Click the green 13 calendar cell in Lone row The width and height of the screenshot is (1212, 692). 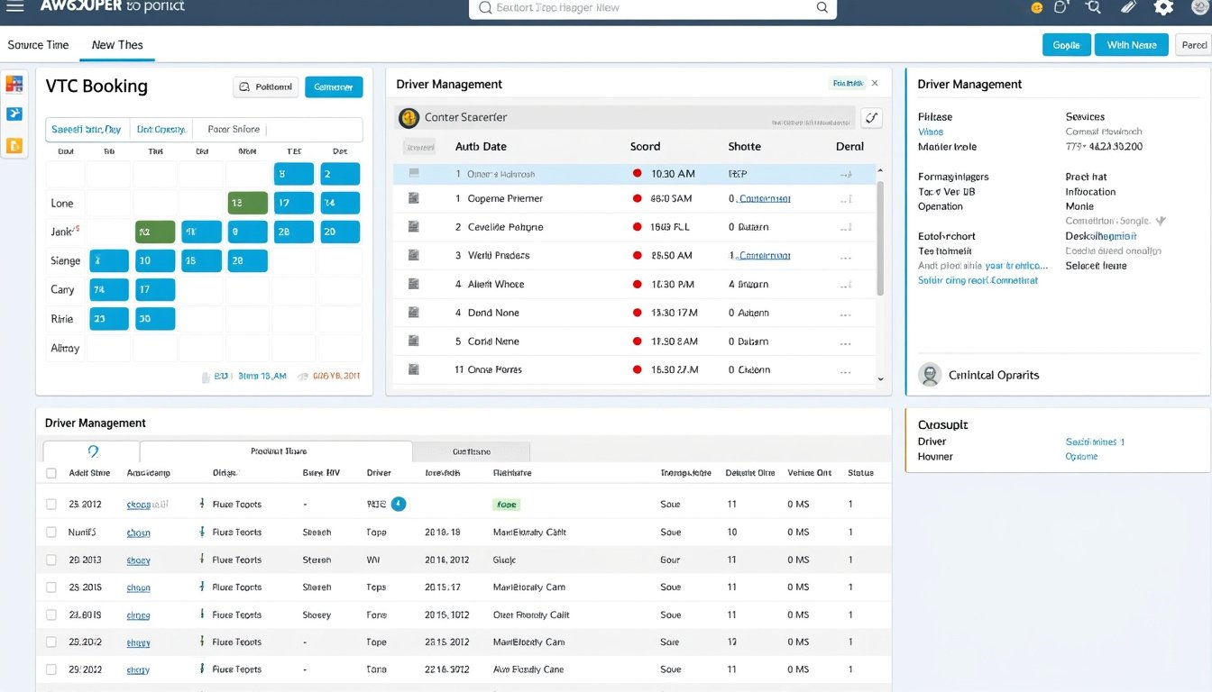click(x=248, y=203)
